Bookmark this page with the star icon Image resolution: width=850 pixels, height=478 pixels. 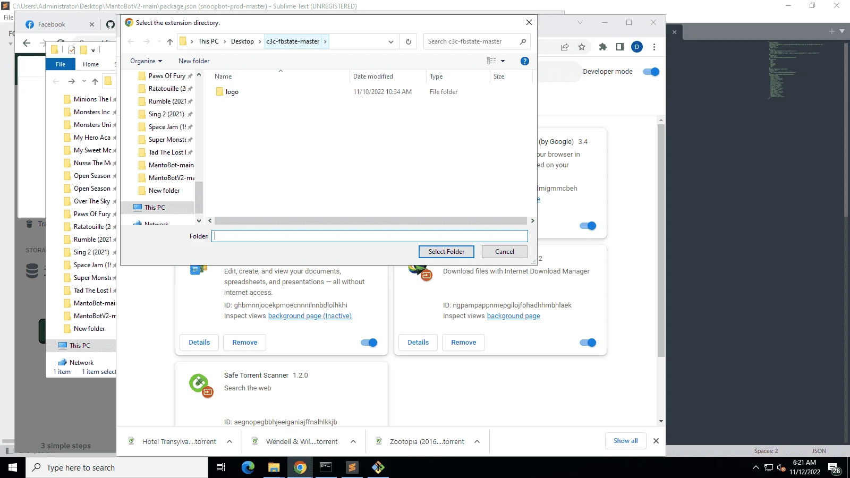tap(582, 47)
